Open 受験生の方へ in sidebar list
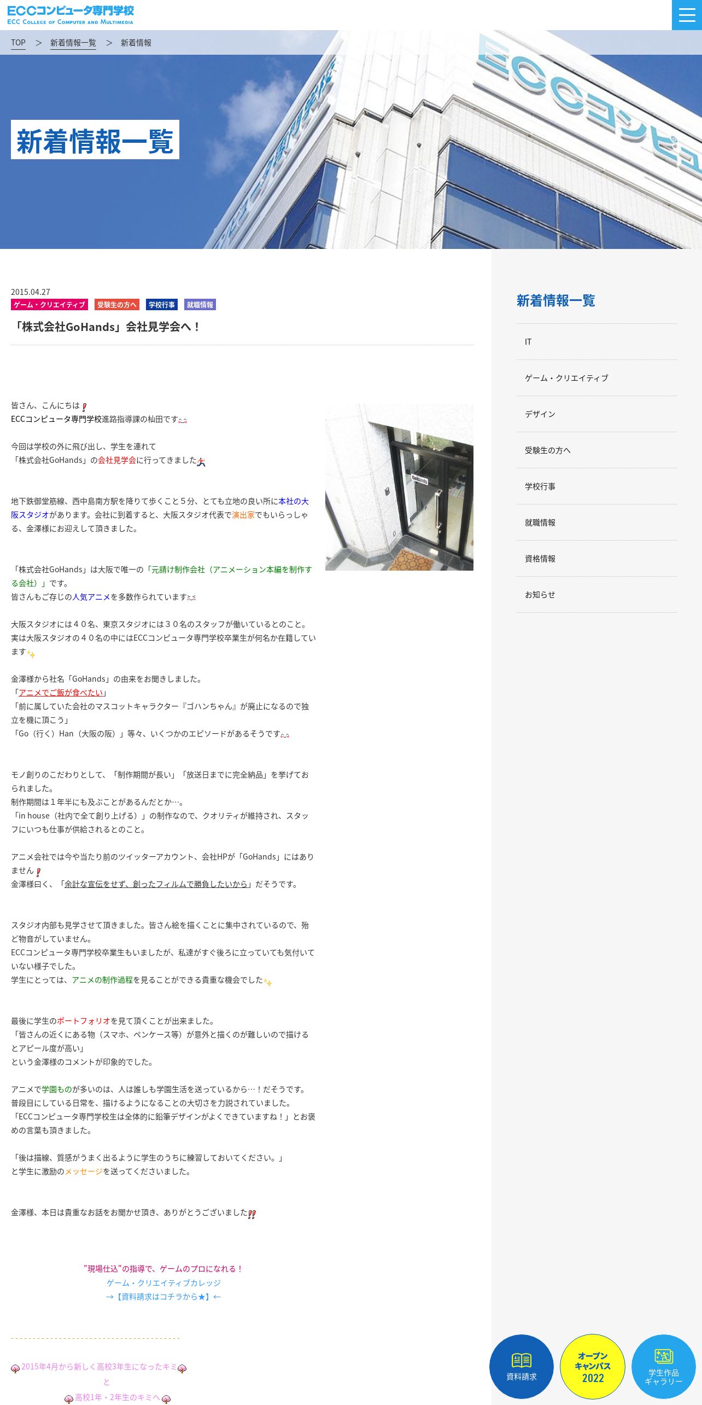702x1405 pixels. click(596, 450)
